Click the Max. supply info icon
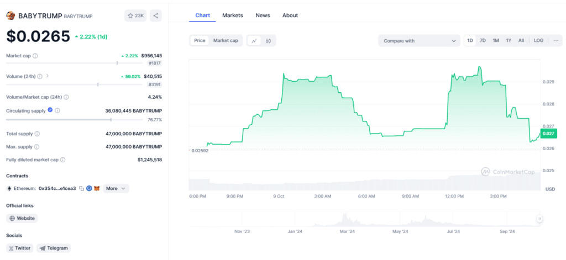Viewport: 566px width, 260px height. point(37,147)
